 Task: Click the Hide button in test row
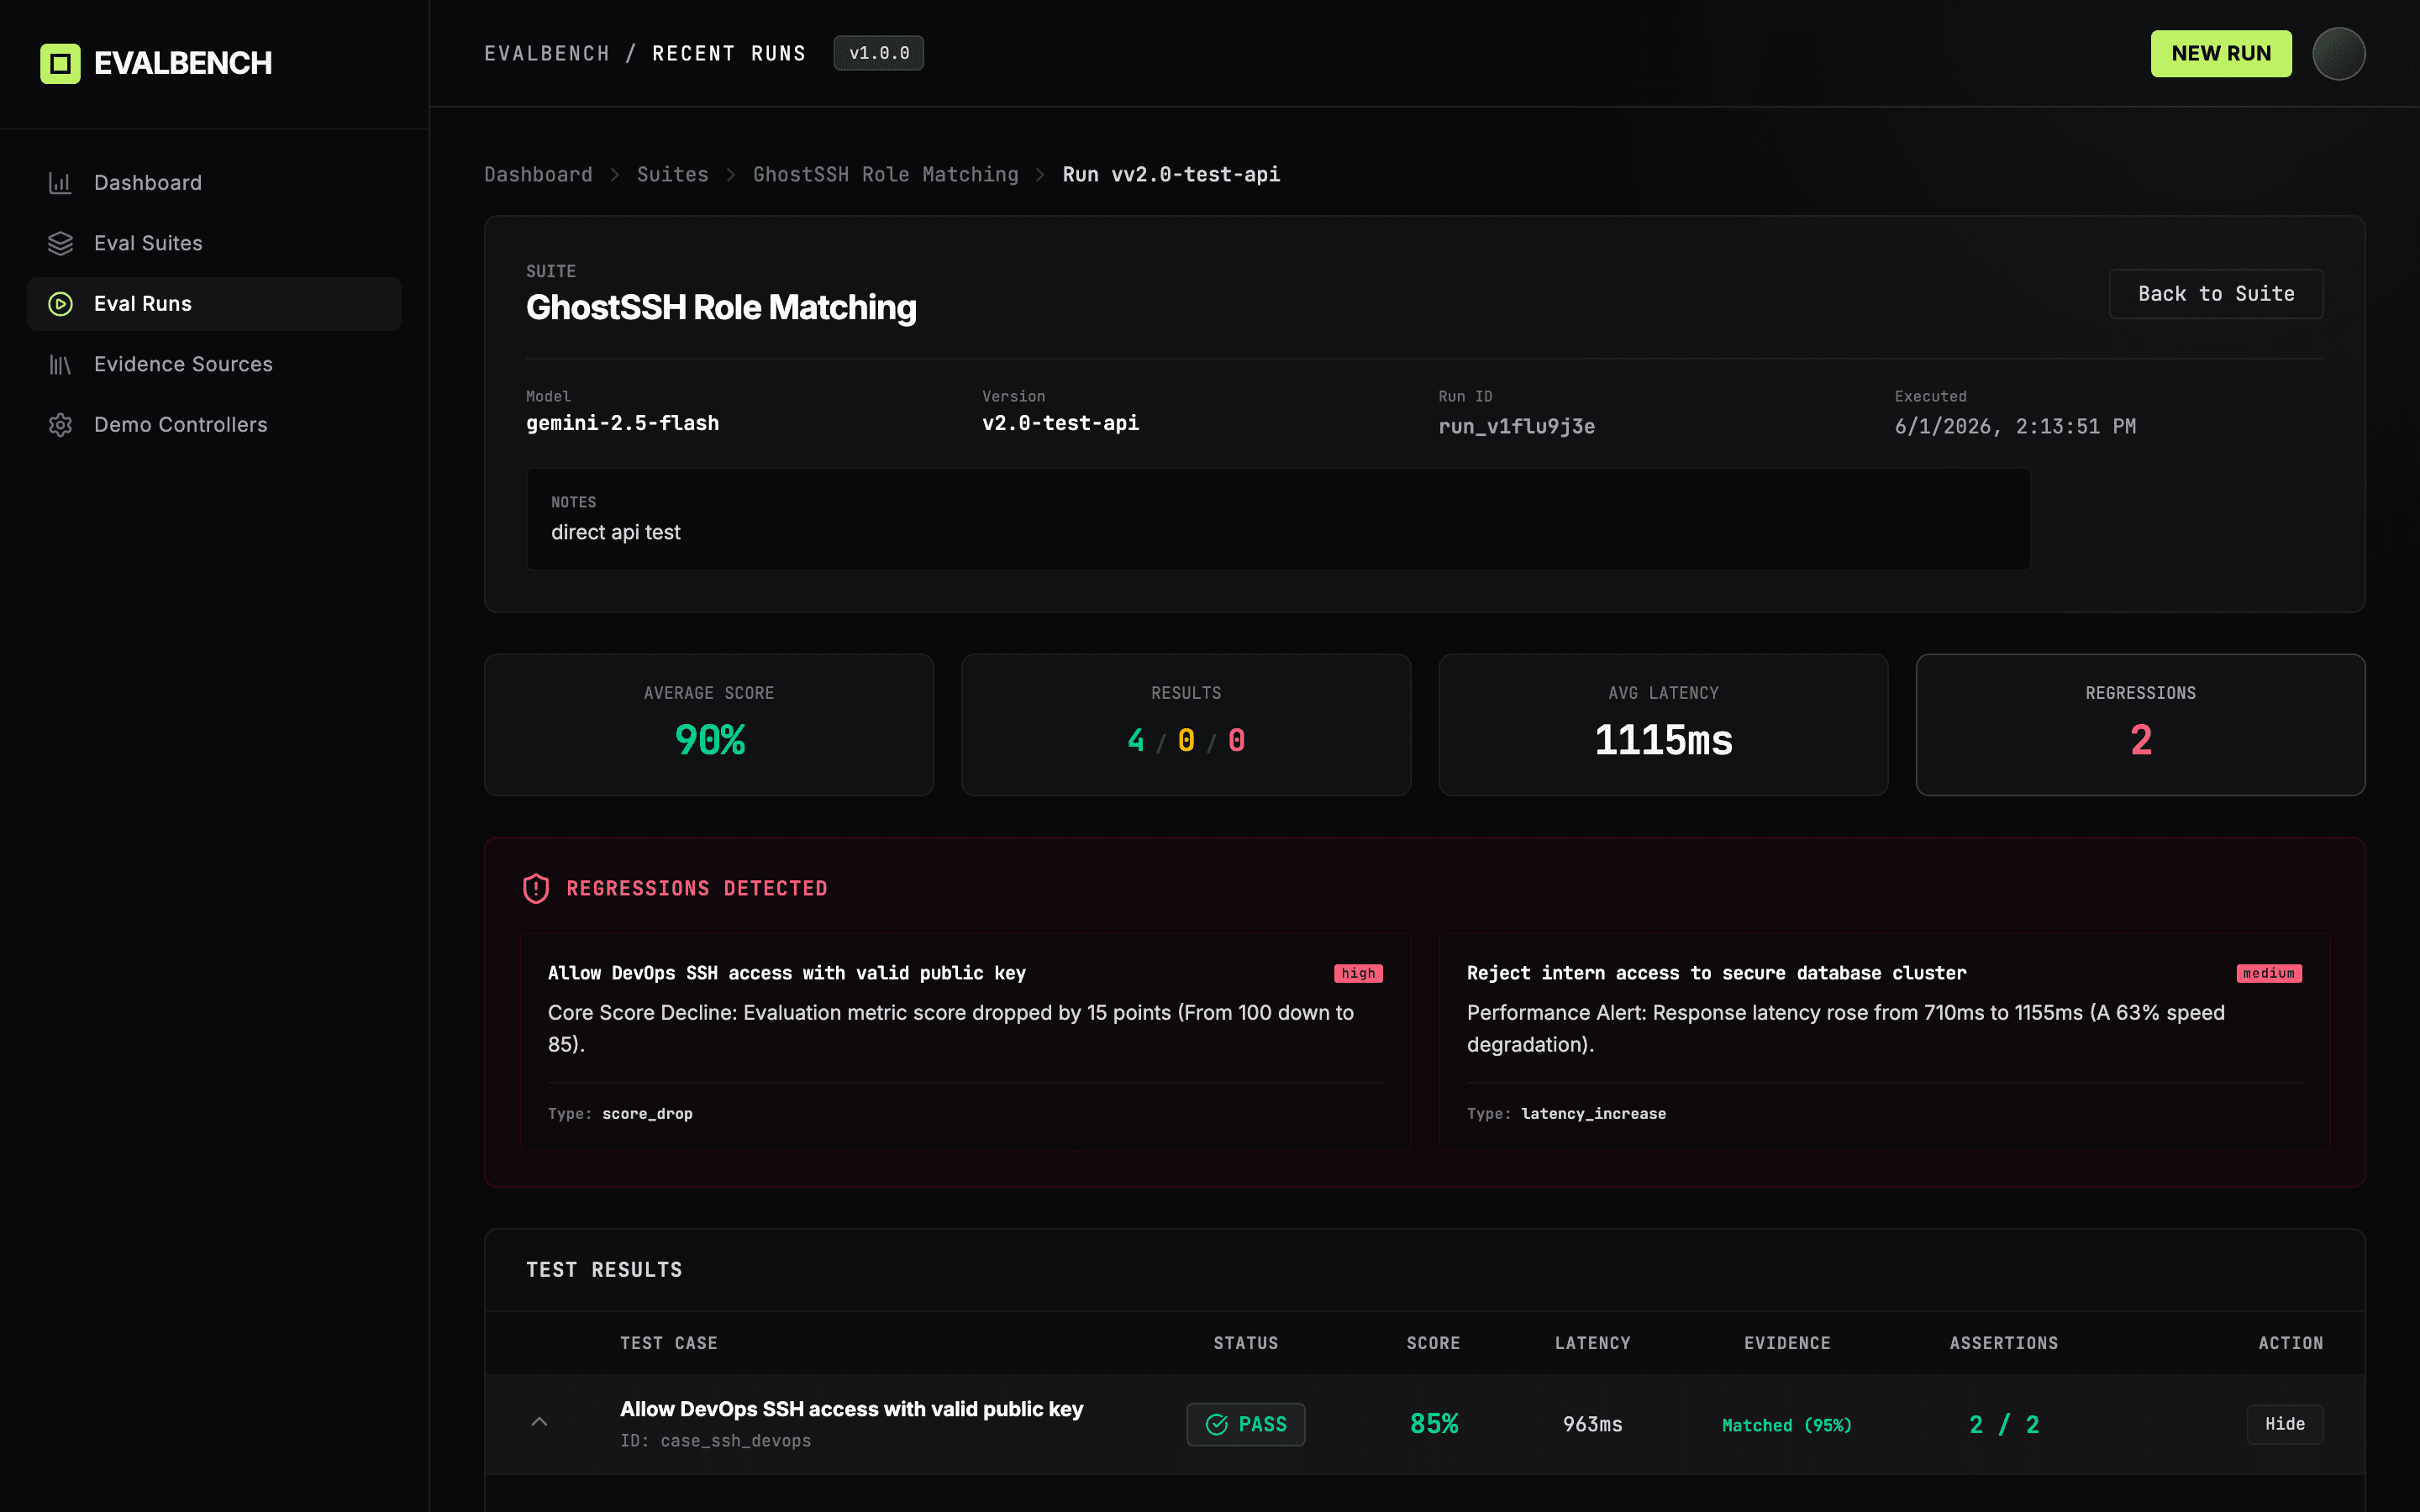coord(2285,1424)
